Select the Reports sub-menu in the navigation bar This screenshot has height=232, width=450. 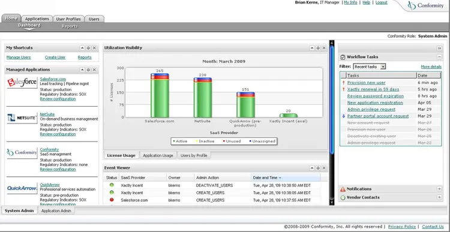tap(70, 26)
